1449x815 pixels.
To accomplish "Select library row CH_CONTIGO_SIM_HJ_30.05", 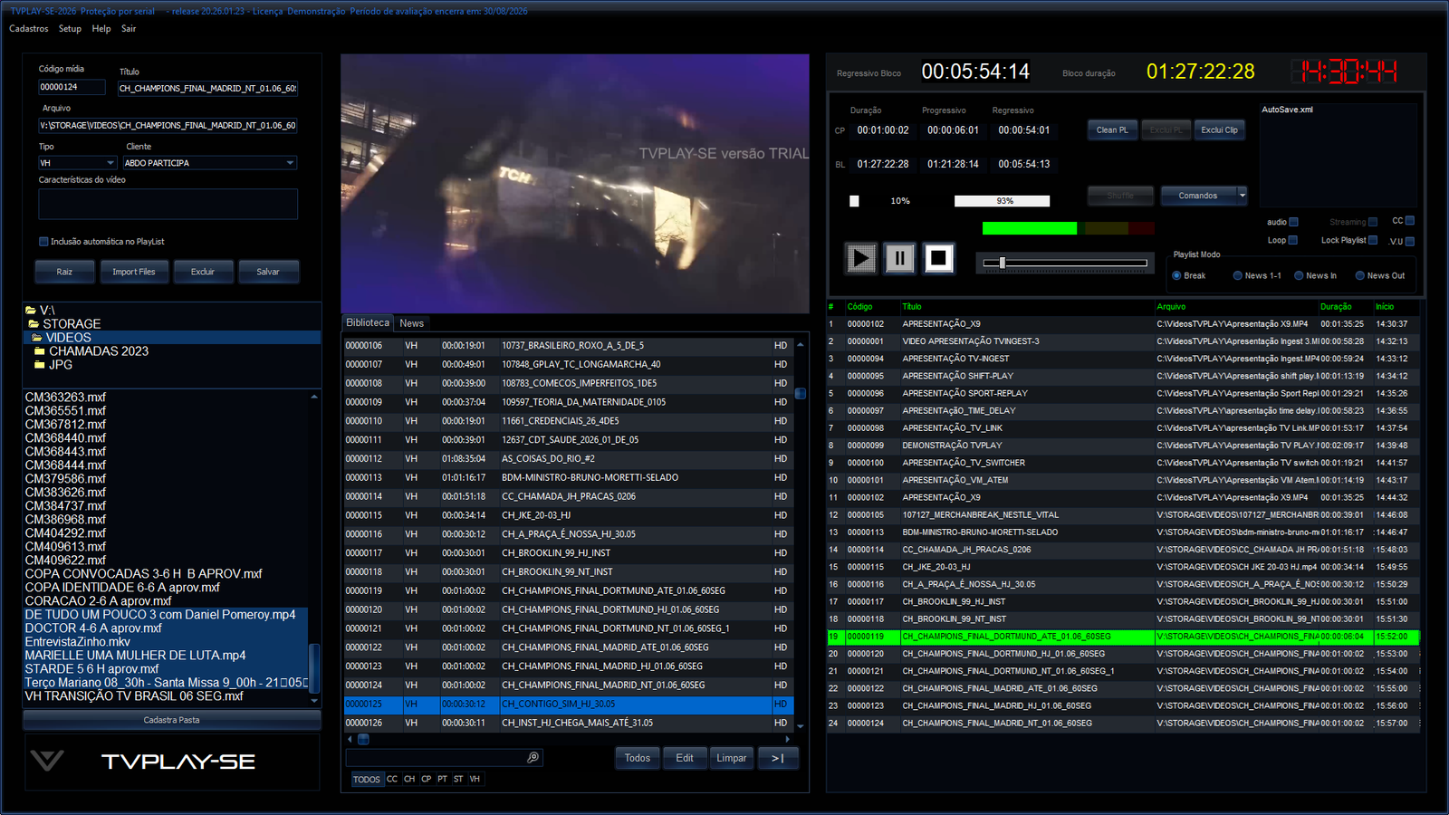I will [x=567, y=704].
